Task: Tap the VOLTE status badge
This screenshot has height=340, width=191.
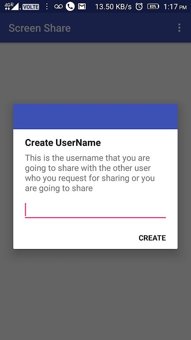Action: pos(31,7)
